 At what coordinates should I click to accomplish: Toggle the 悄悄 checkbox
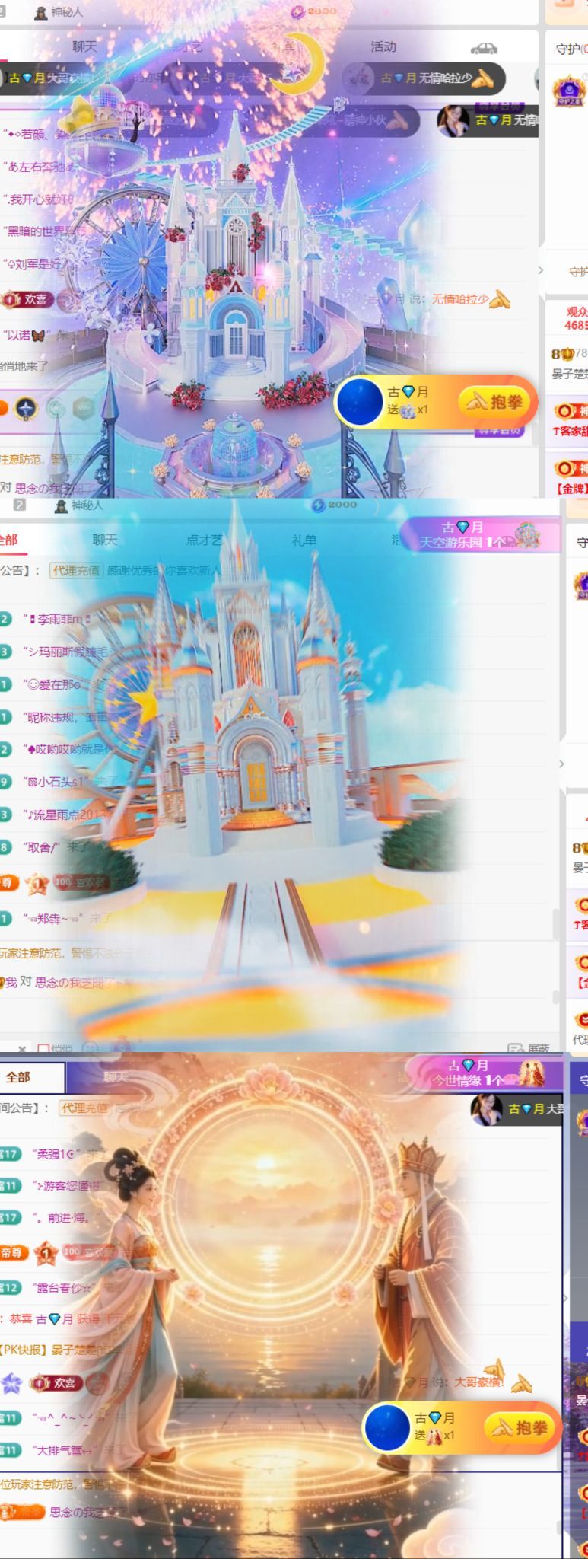(43, 1048)
